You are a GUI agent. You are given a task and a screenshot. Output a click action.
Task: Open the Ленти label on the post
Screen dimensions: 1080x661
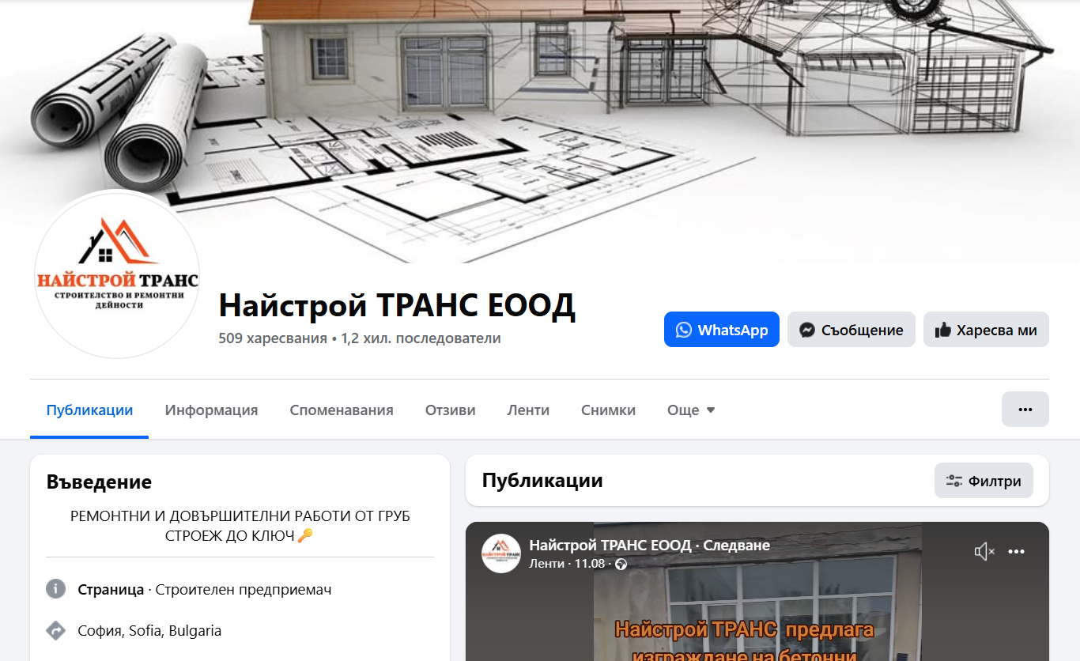click(547, 564)
